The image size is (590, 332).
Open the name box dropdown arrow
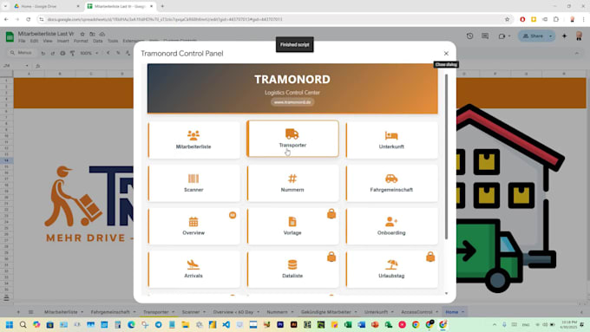27,65
